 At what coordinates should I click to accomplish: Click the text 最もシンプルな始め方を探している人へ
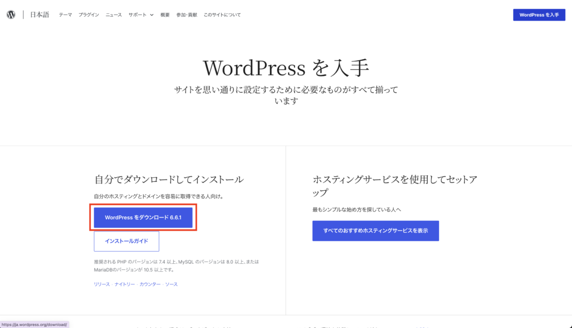point(356,210)
